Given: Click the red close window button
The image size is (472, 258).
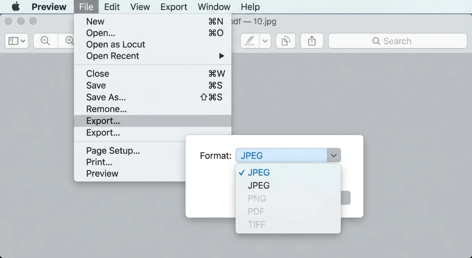Looking at the screenshot, I should 8,21.
